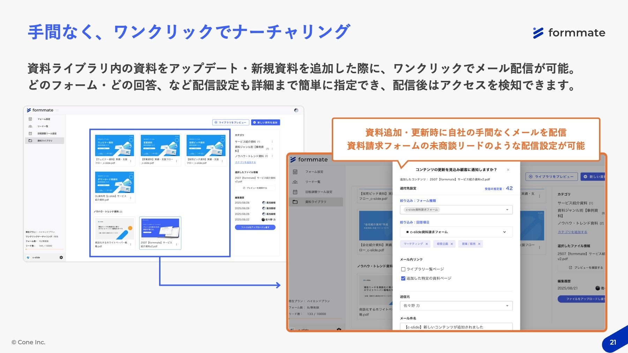Open the 営業資料 thumbnail
628x353 pixels.
(160, 146)
